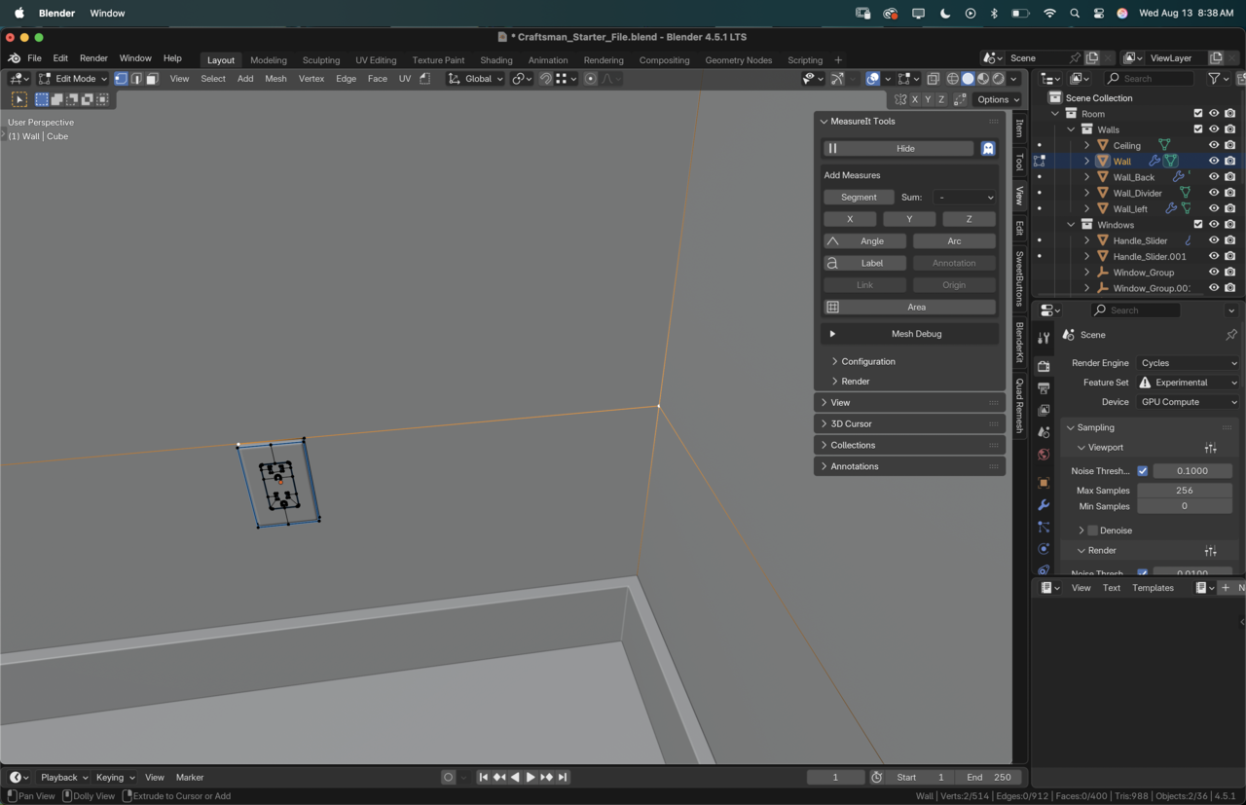
Task: Toggle show gizmo icon
Action: click(837, 79)
